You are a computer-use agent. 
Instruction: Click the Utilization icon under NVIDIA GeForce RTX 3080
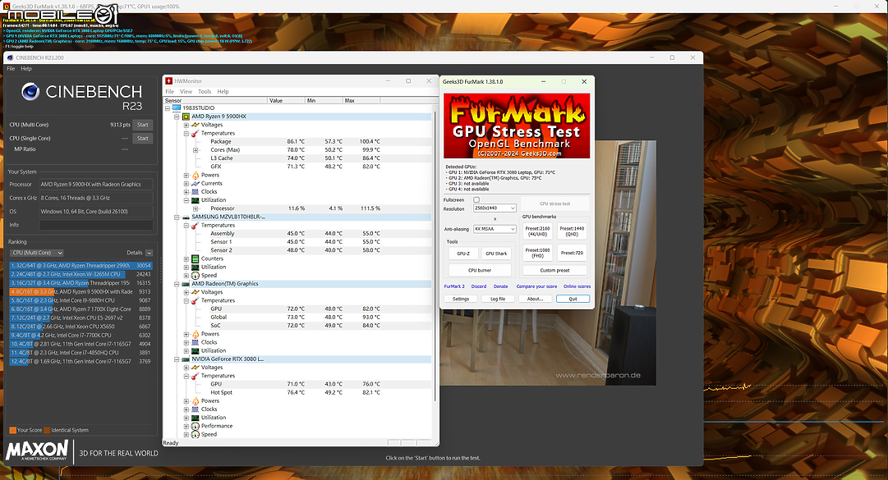click(x=196, y=418)
